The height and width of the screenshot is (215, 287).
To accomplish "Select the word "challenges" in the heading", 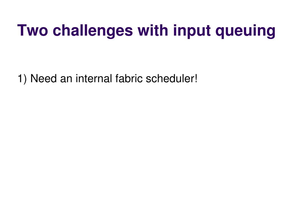I will point(93,31).
